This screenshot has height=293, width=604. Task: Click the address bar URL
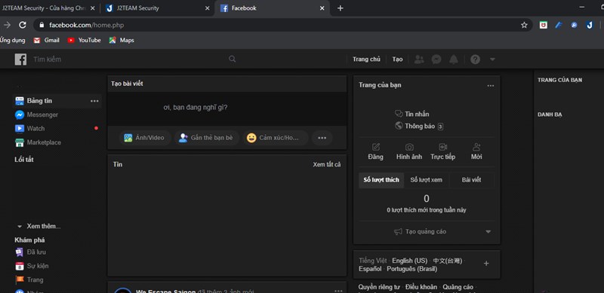click(87, 25)
